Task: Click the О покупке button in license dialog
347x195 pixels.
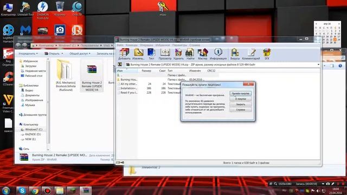Action: (x=240, y=99)
